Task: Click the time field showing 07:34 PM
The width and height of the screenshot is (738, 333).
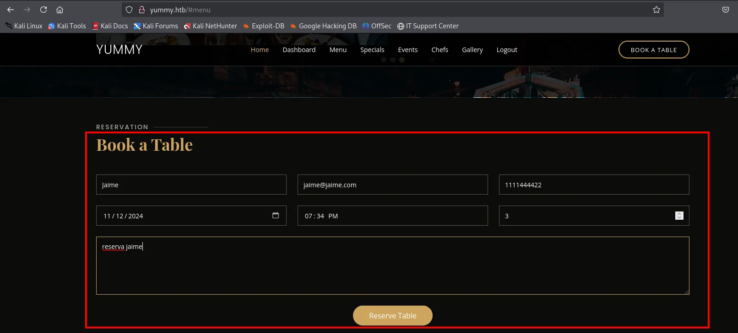Action: [393, 216]
